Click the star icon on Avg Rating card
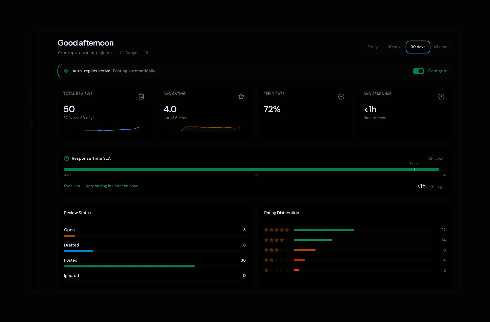The height and width of the screenshot is (322, 490). 241,96
